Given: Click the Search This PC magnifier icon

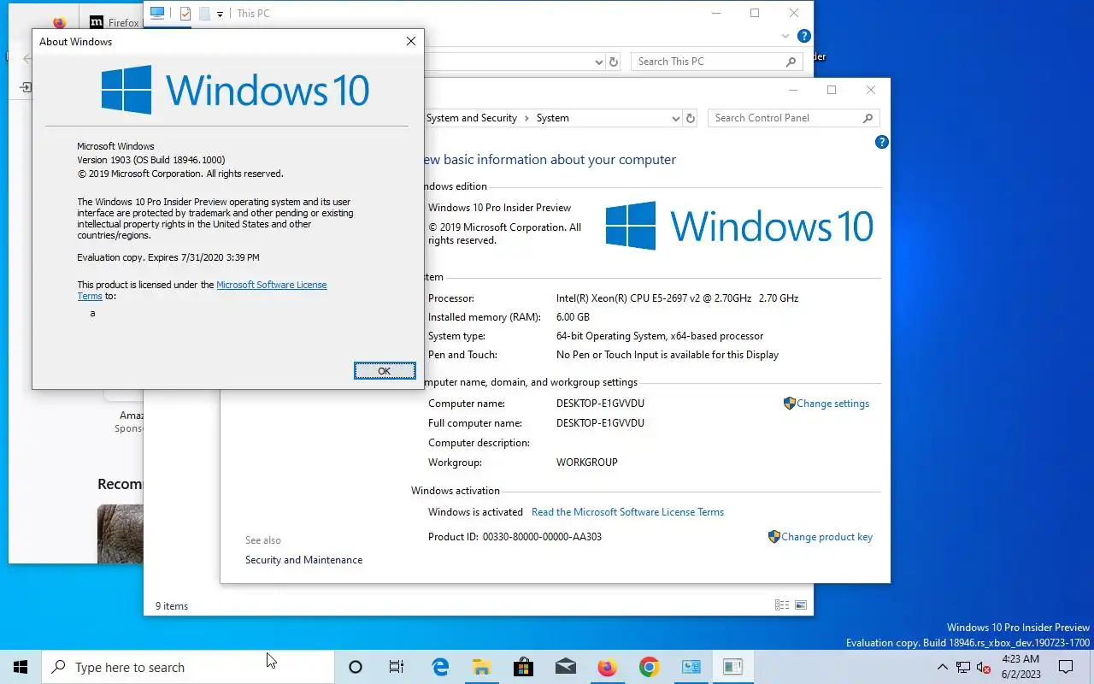Looking at the screenshot, I should point(791,62).
